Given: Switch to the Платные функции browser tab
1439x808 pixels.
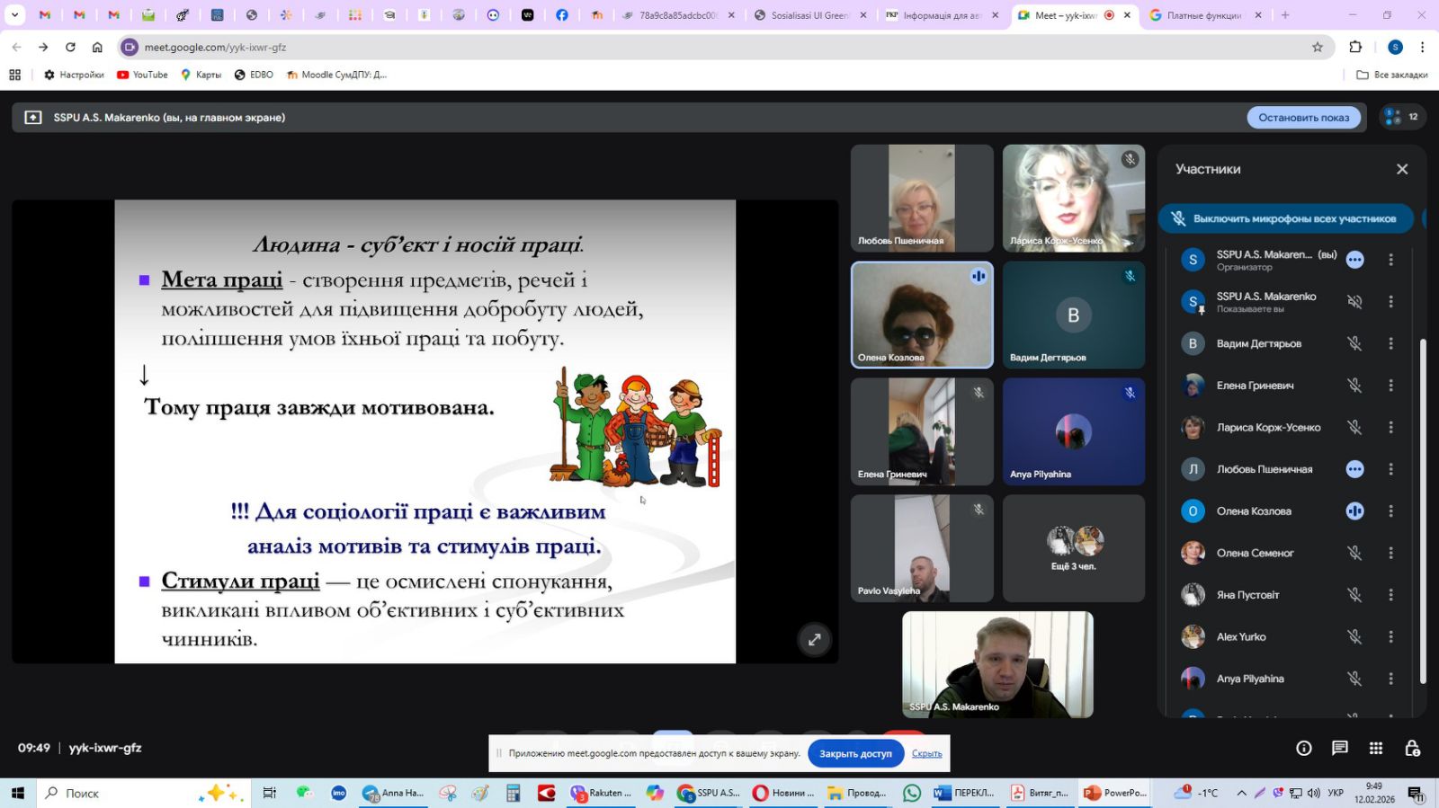Looking at the screenshot, I should pos(1202,15).
